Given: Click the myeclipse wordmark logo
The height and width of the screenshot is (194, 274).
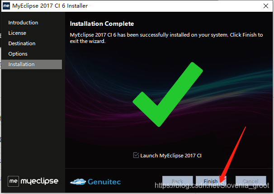Looking at the screenshot, I should click(39, 181).
